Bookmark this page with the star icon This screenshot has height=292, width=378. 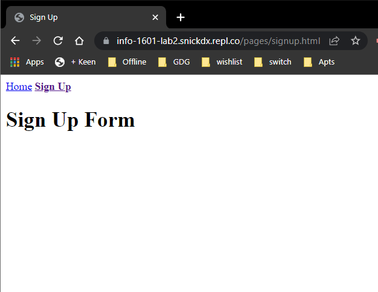(355, 40)
